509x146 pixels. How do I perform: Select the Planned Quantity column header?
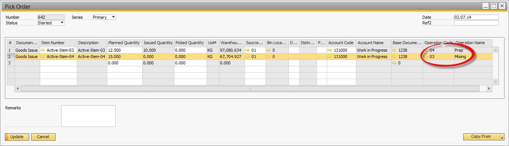(124, 43)
